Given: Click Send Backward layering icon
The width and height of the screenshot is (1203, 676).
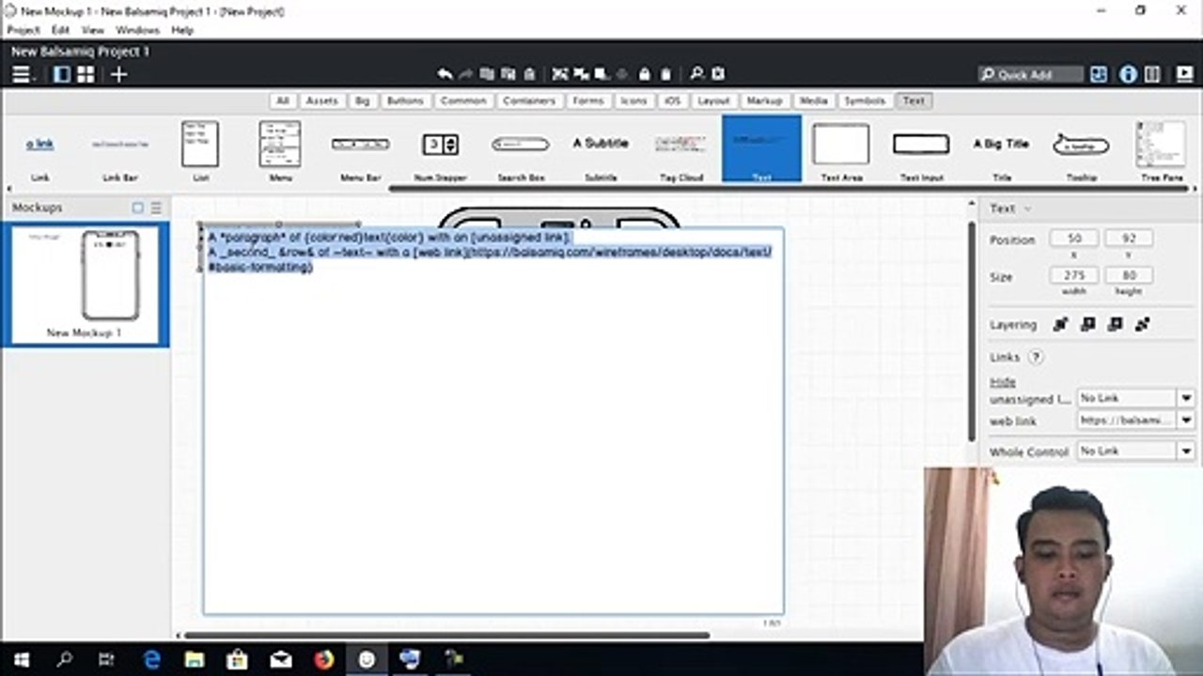Looking at the screenshot, I should click(x=1116, y=325).
